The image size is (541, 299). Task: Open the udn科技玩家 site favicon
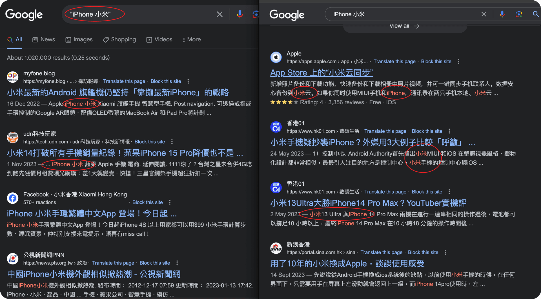tap(13, 137)
